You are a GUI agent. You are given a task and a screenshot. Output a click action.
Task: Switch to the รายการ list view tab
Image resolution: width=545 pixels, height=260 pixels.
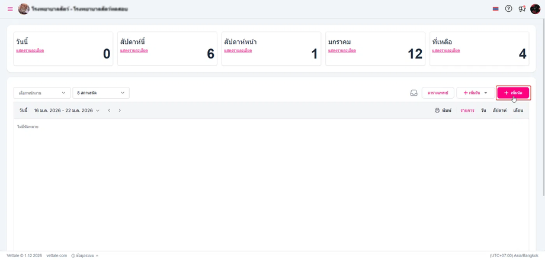point(467,110)
